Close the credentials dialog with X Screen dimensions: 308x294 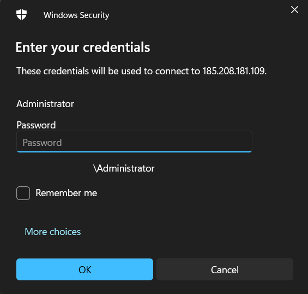(294, 10)
